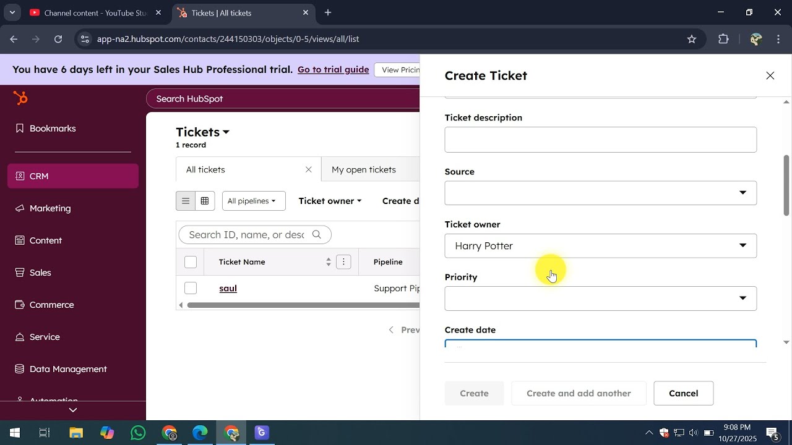Open the Go to trial guide link
The image size is (792, 445).
point(334,70)
